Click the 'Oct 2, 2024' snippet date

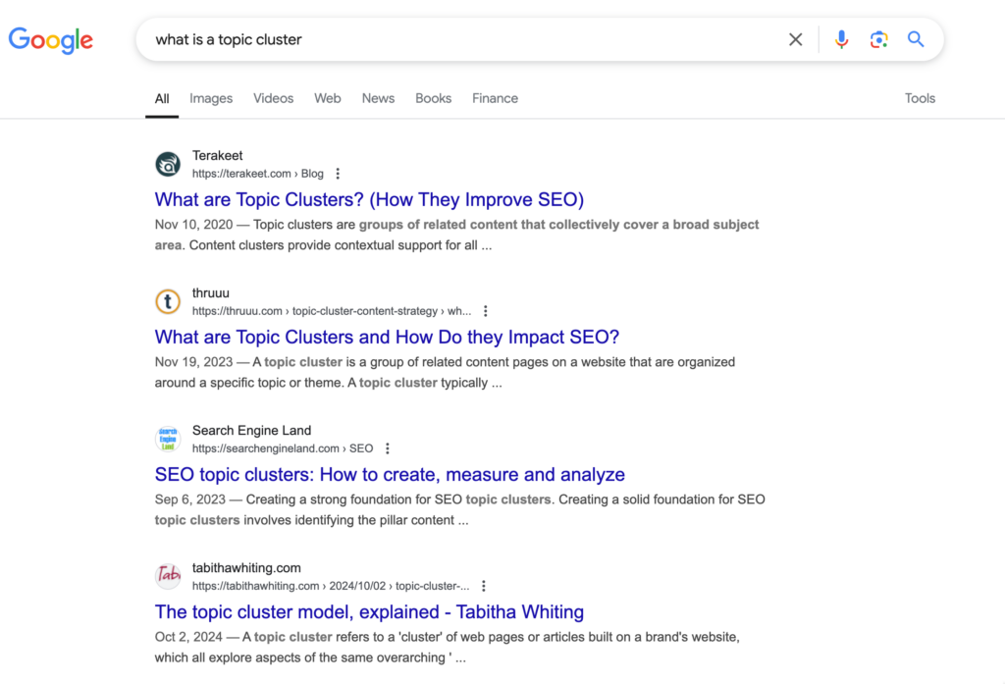(188, 637)
